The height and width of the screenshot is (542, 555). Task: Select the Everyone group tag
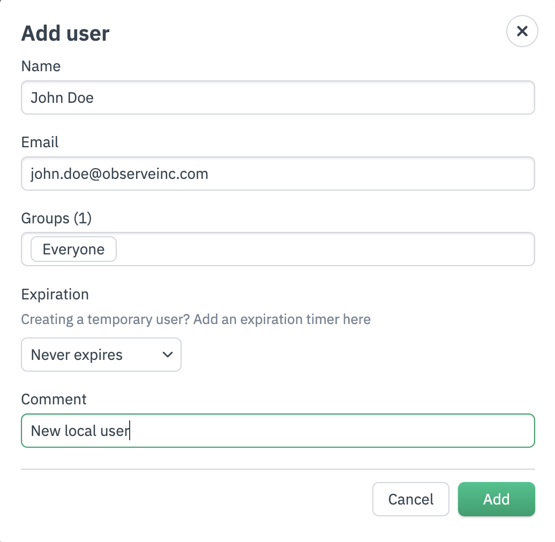[73, 250]
